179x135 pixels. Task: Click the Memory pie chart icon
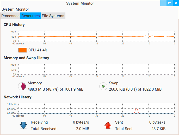click(22, 86)
